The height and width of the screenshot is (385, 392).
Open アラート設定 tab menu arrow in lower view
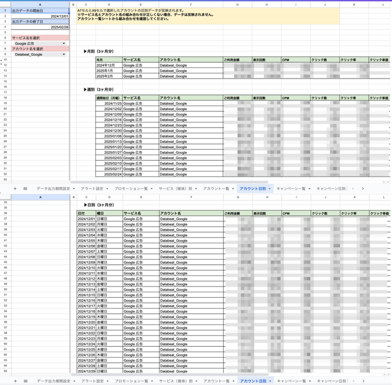[108, 381]
